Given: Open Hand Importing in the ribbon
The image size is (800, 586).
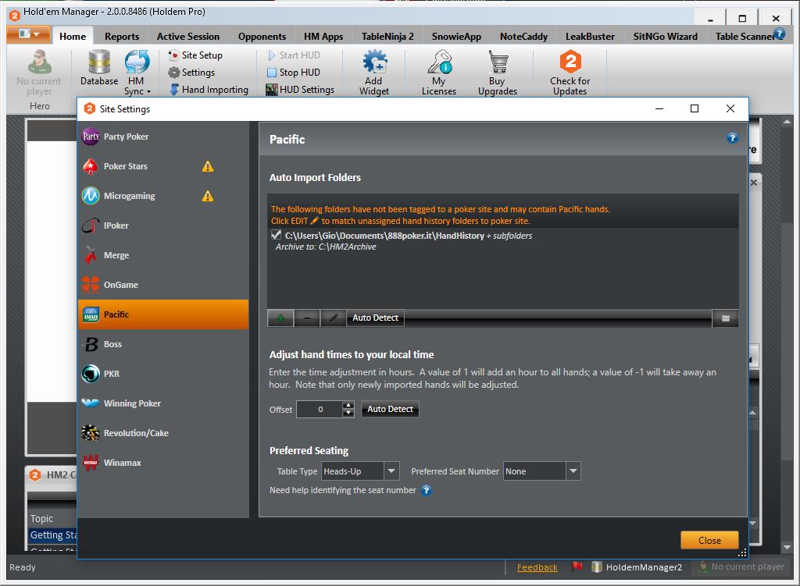Looking at the screenshot, I should pyautogui.click(x=208, y=90).
